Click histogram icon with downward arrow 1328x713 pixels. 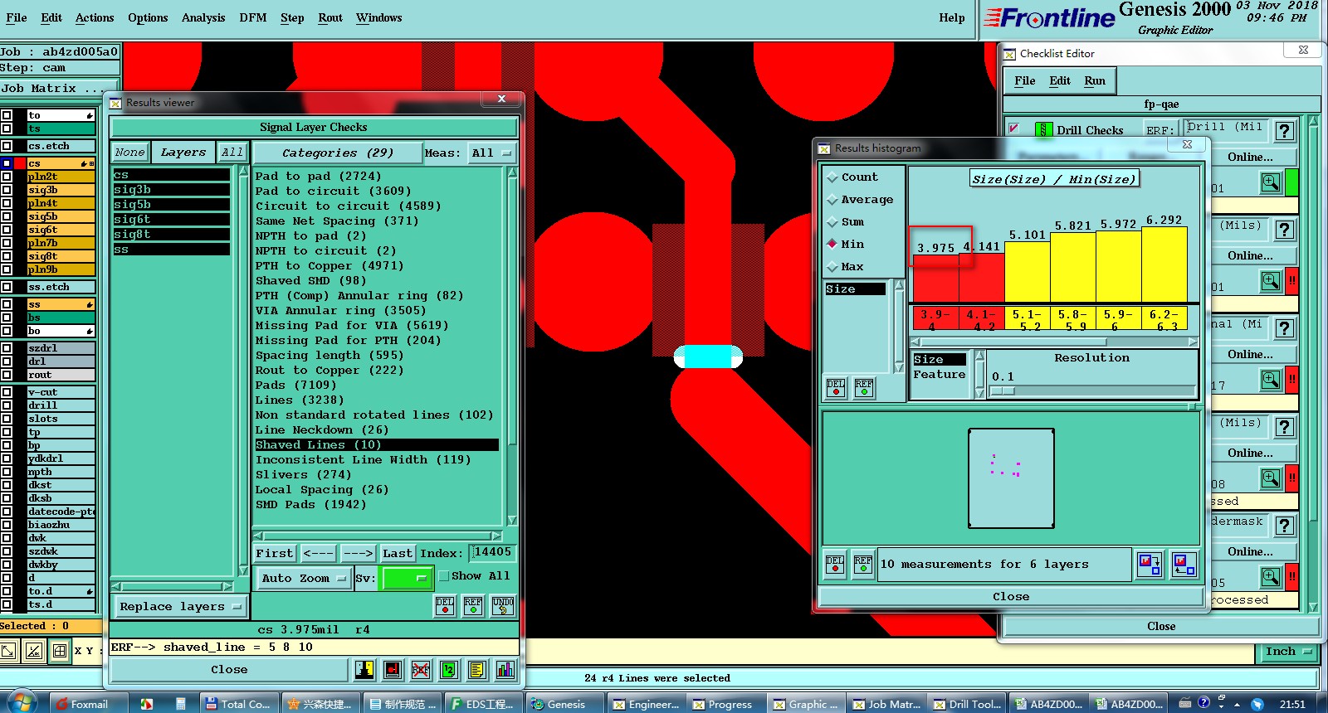(x=1150, y=565)
